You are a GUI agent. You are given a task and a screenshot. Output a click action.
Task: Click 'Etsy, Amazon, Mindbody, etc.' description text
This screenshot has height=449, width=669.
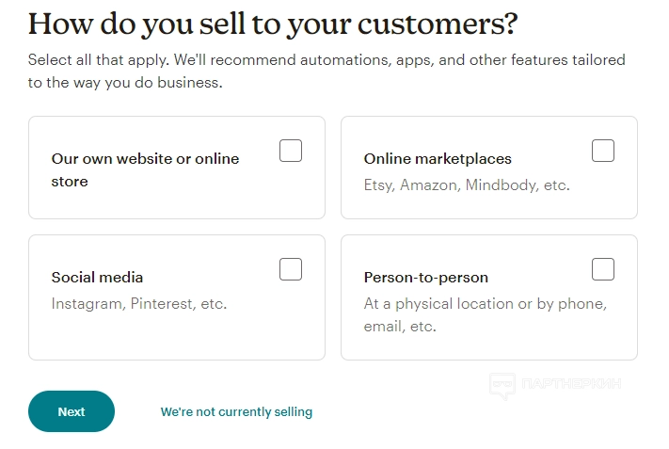(466, 185)
